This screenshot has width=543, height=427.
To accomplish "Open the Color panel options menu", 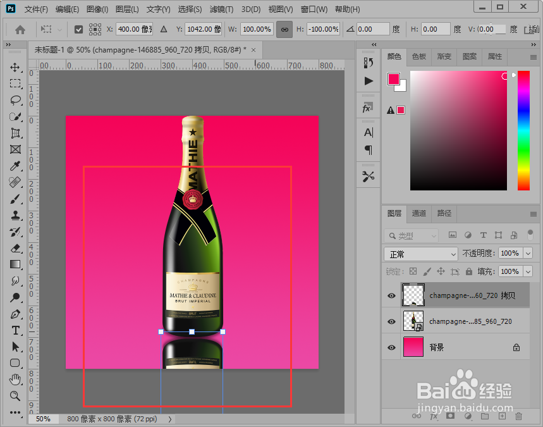I will [534, 57].
